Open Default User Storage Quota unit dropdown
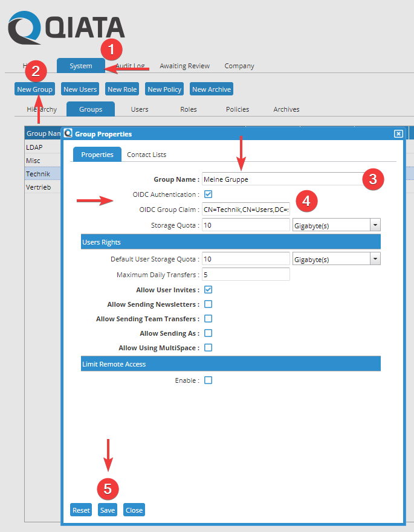The width and height of the screenshot is (414, 532). click(375, 259)
